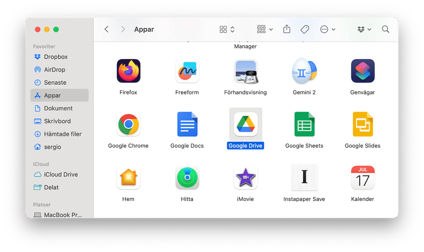The image size is (424, 252).
Task: Click the Firefox name label
Action: coord(128,92)
